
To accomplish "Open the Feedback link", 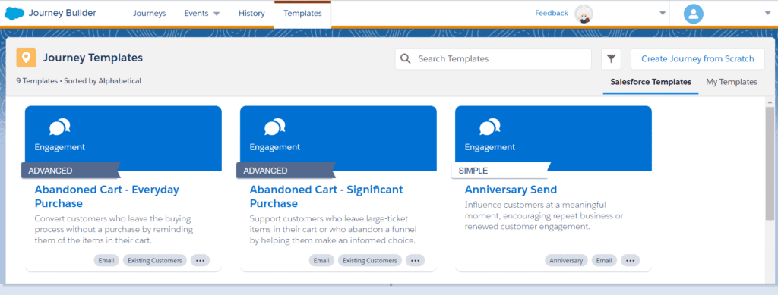I will pos(552,14).
